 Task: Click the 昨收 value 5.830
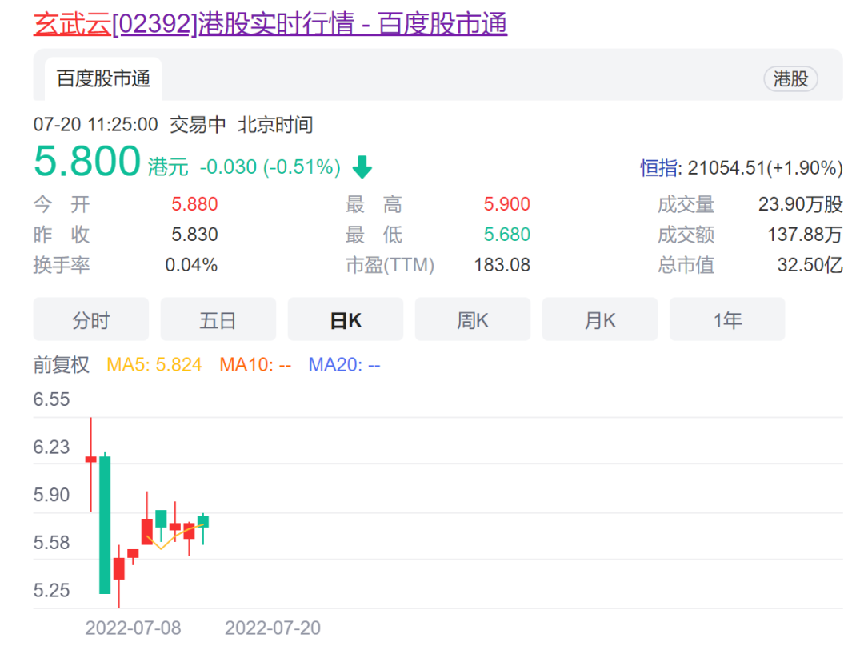point(194,235)
